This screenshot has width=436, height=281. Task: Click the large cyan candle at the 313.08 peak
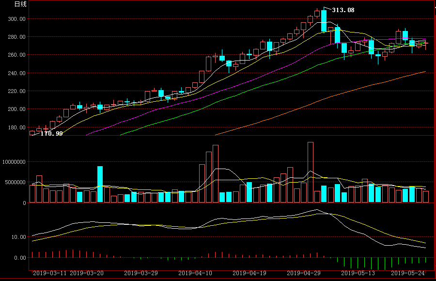pos(324,21)
